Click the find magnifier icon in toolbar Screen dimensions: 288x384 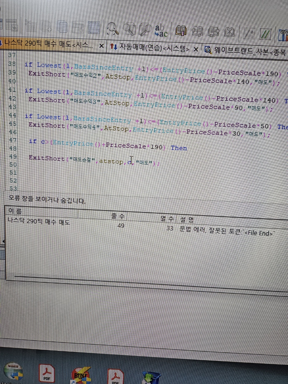(113, 29)
